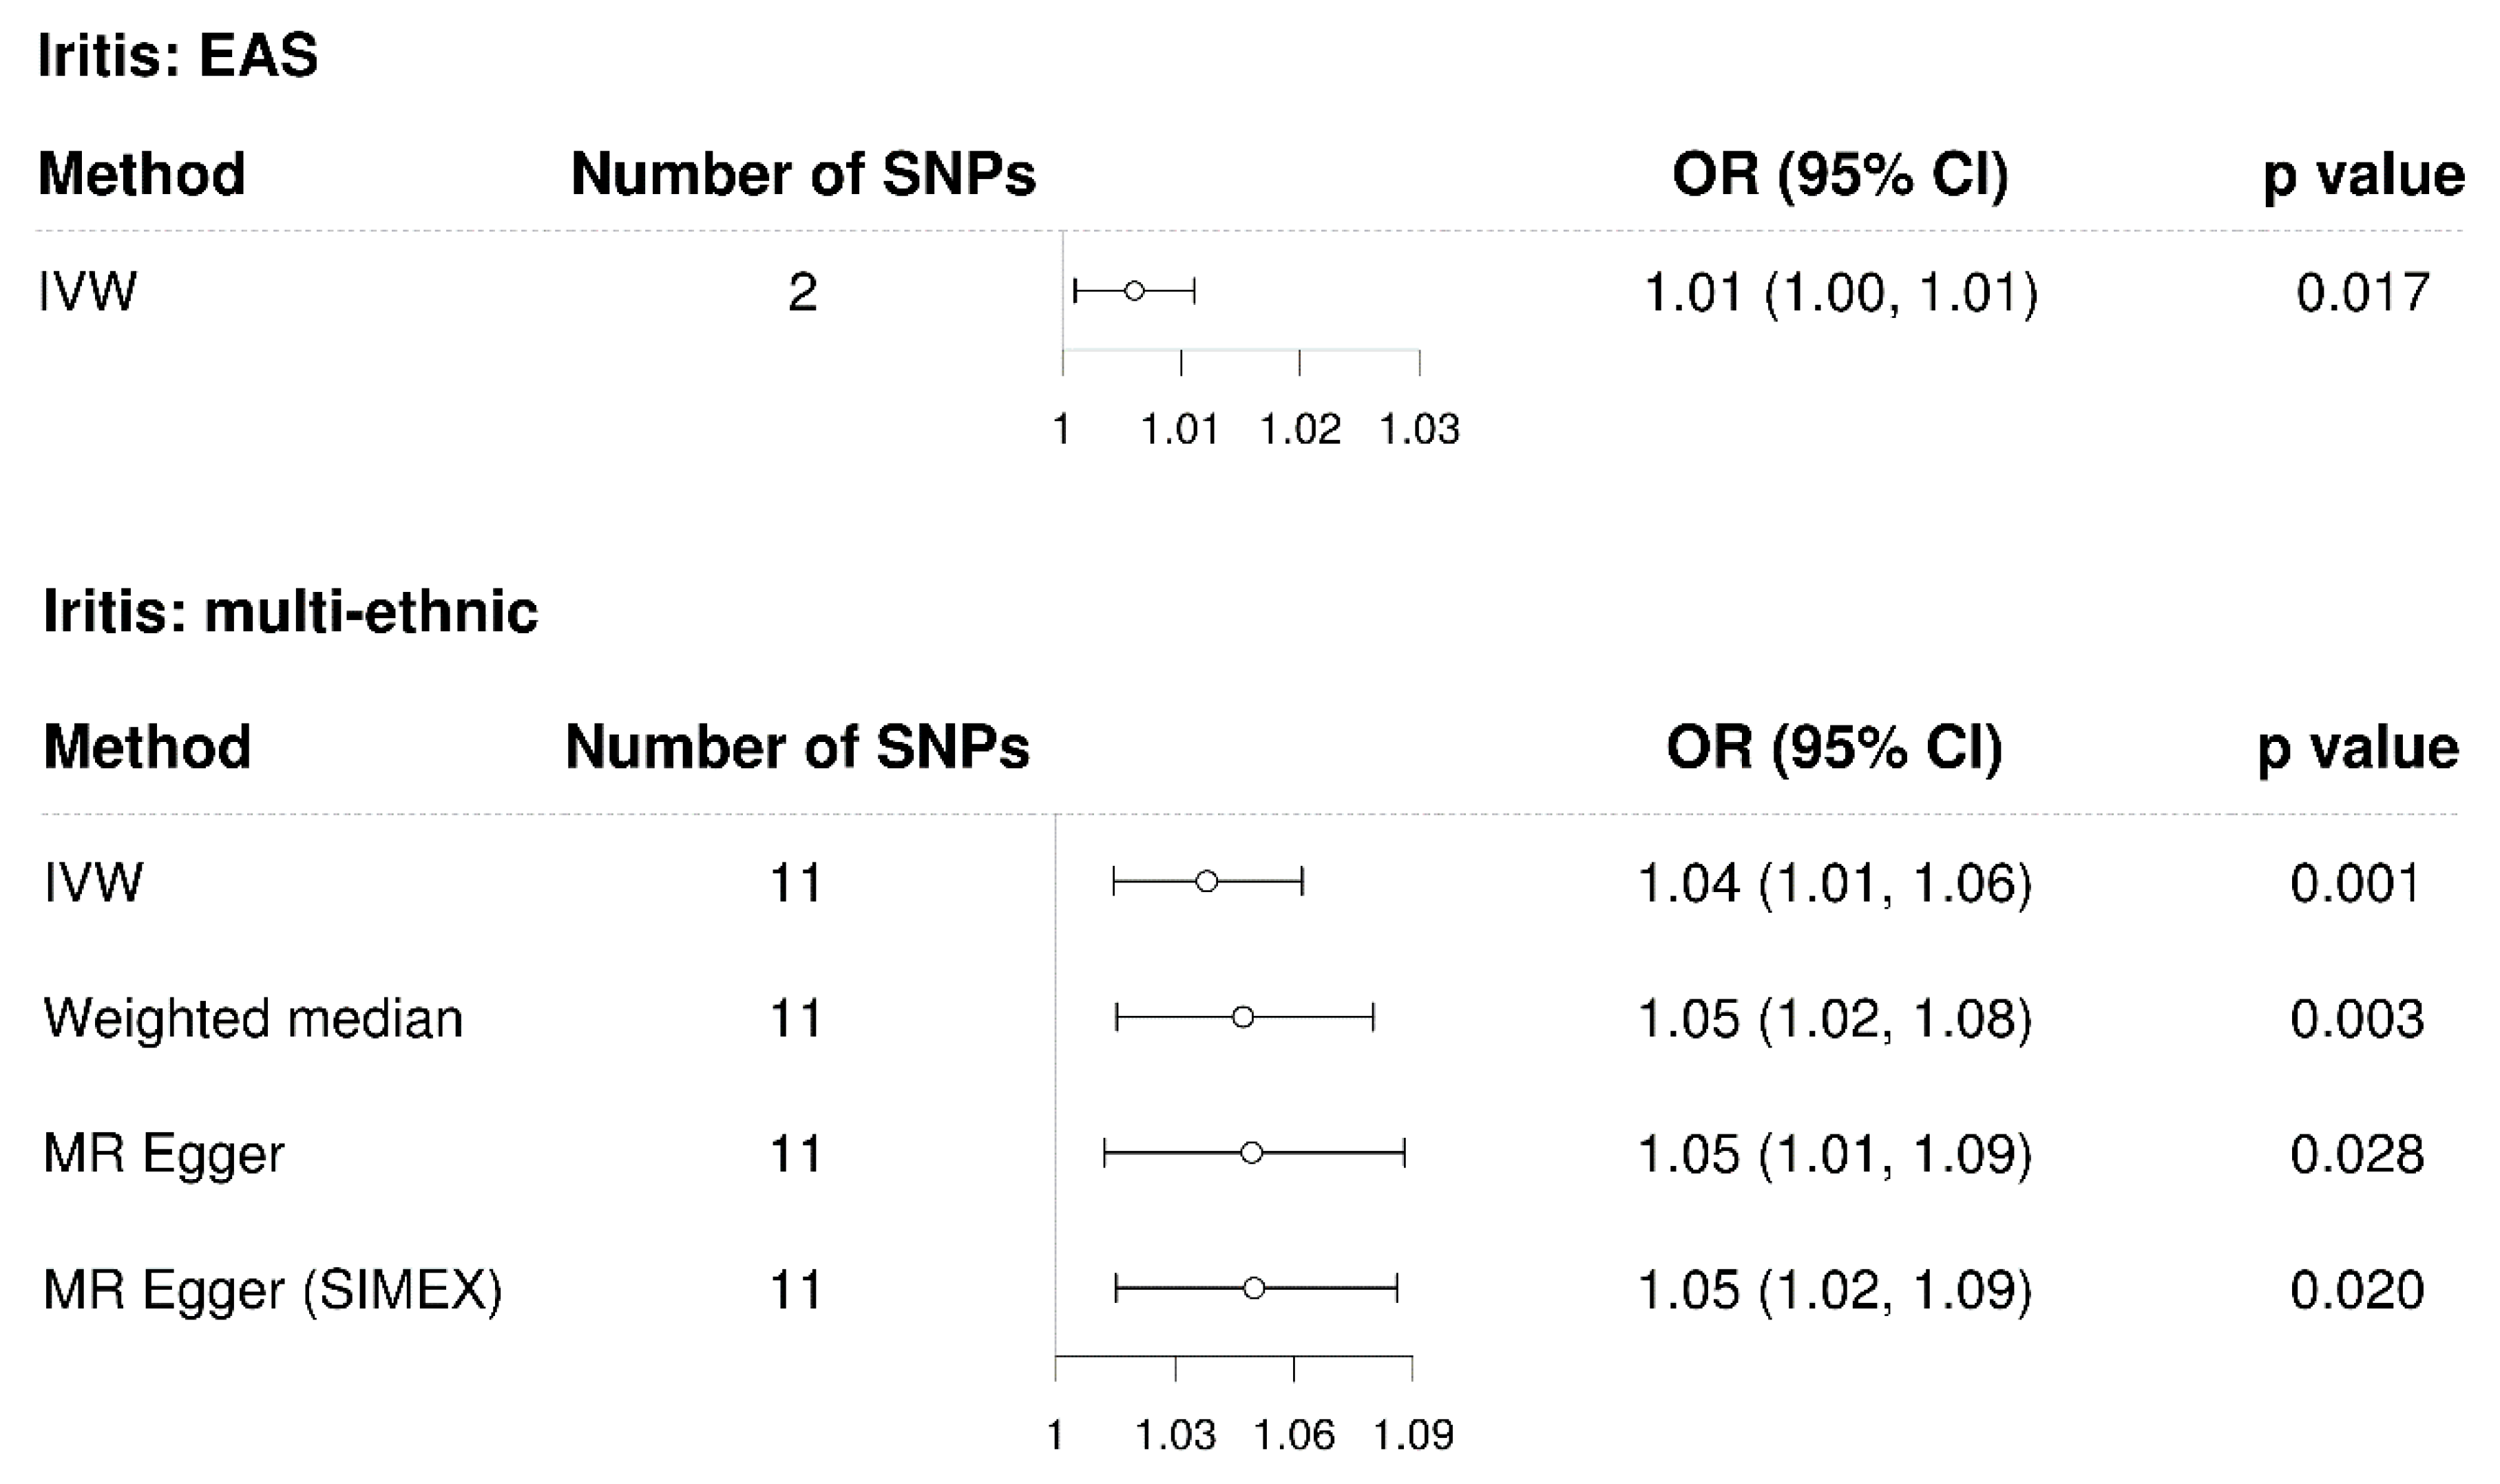Click the "1.06" axis tick label
2500x1484 pixels.
tap(1294, 1436)
